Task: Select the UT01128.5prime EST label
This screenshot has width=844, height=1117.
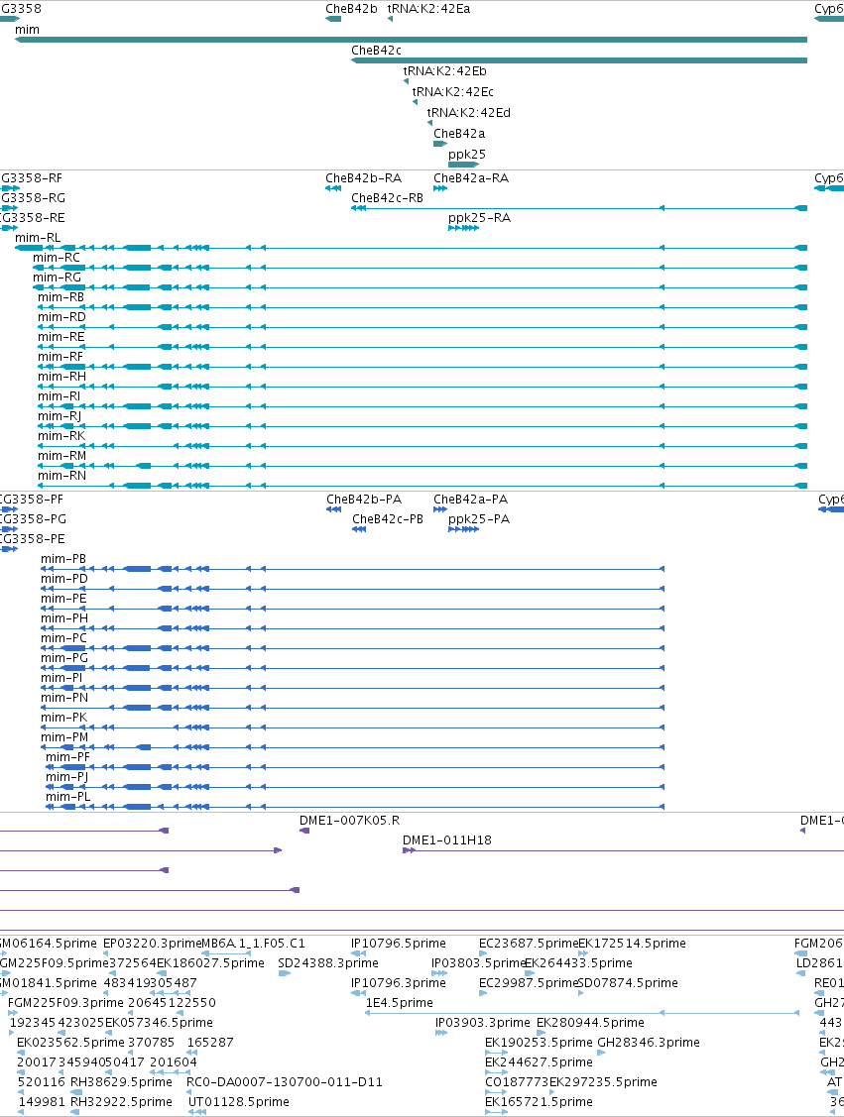Action: [x=239, y=1102]
